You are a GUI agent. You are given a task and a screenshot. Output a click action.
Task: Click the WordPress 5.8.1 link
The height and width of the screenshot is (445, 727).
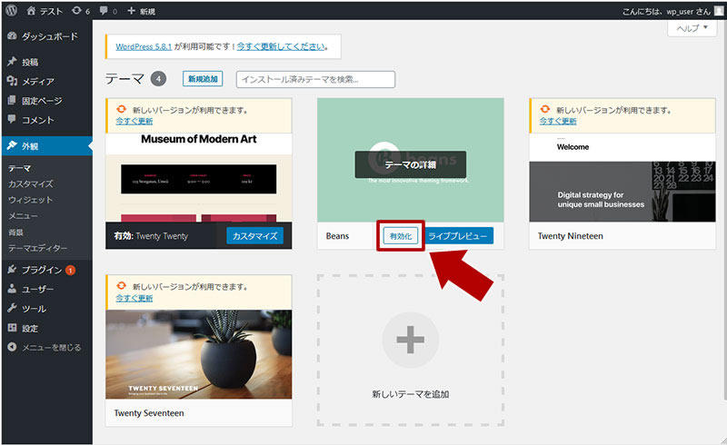(144, 47)
